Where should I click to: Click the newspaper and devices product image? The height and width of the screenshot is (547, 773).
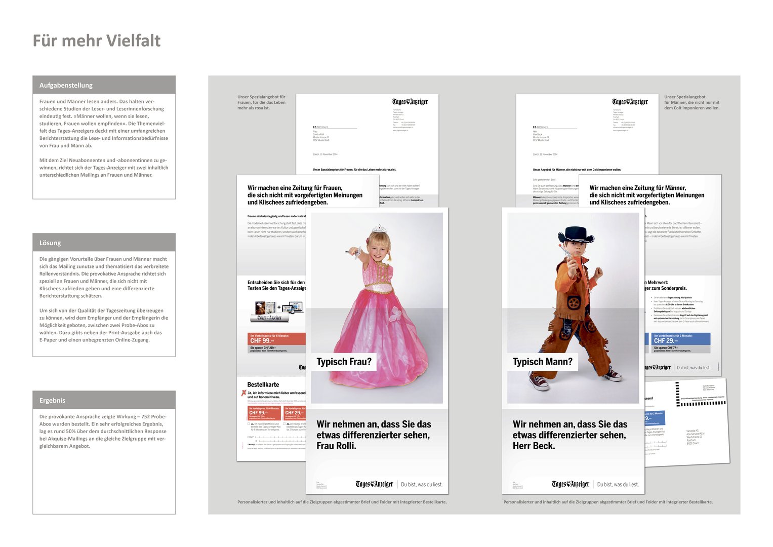coord(277,311)
